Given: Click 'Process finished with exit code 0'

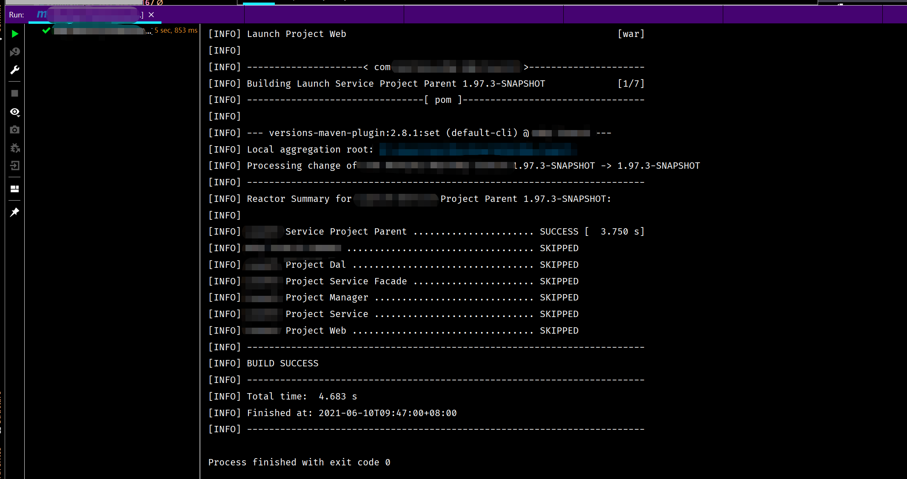Looking at the screenshot, I should [299, 462].
